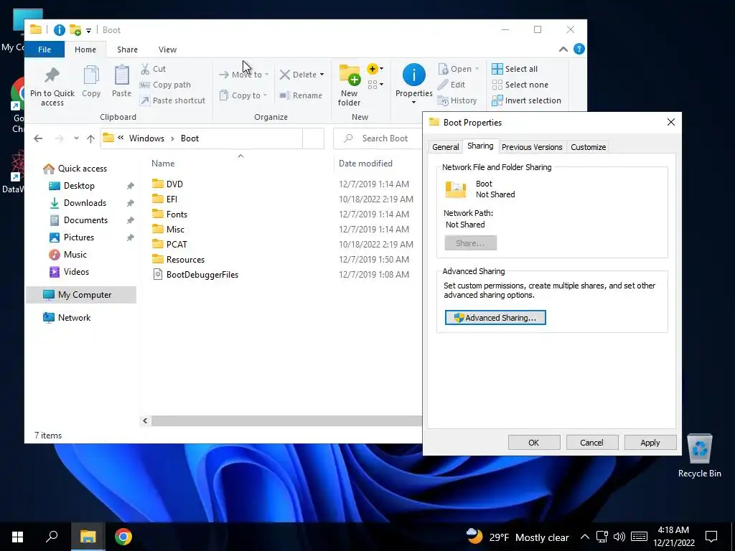Expand the Open dropdown arrow
Image resolution: width=735 pixels, height=551 pixels.
(x=477, y=69)
